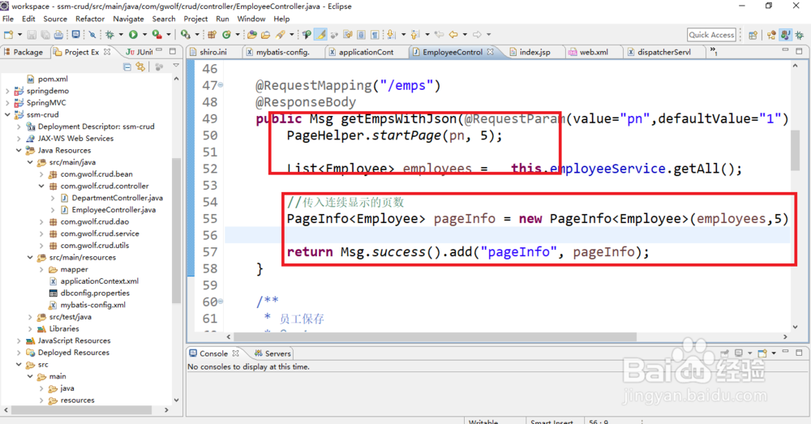This screenshot has width=811, height=424.
Task: Expand the Libraries node
Action: point(30,329)
